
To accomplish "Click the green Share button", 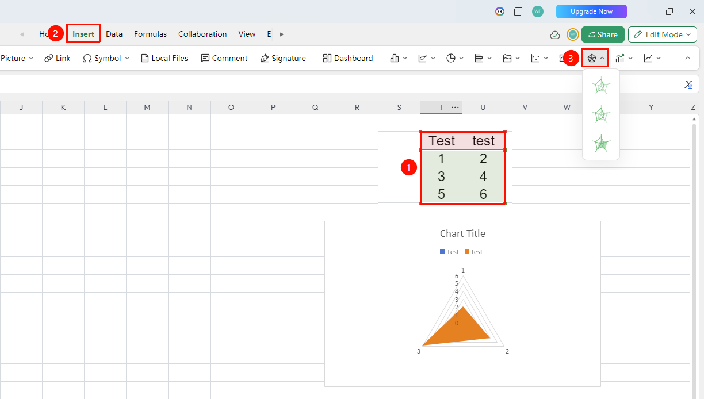I will [x=603, y=34].
